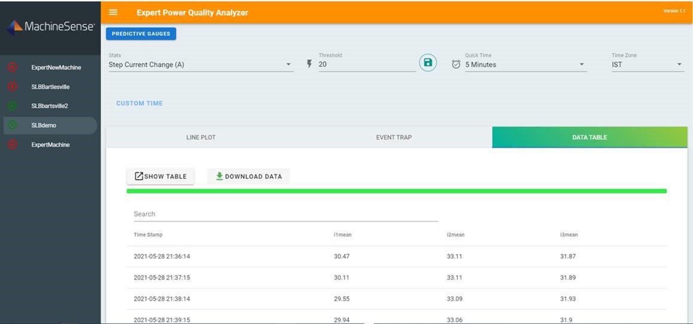Click the i1mean value 29.94
This screenshot has height=324, width=693.
(x=342, y=320)
